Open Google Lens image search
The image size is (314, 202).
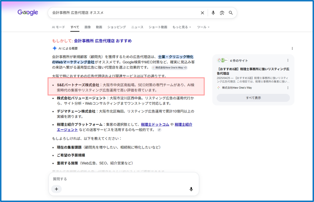222,13
